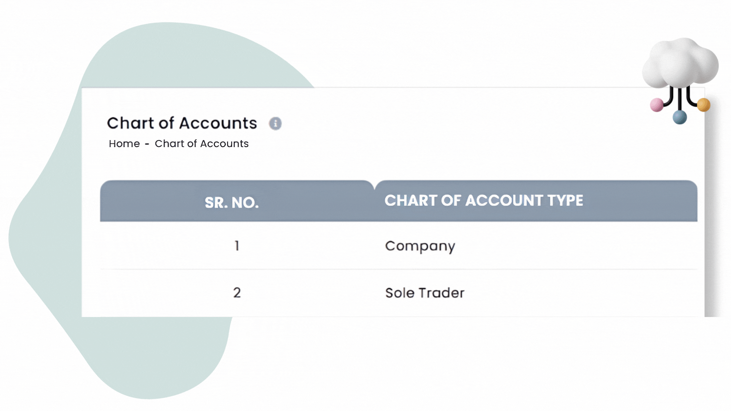
Task: Click the dash separator in the breadcrumb
Action: tap(147, 144)
